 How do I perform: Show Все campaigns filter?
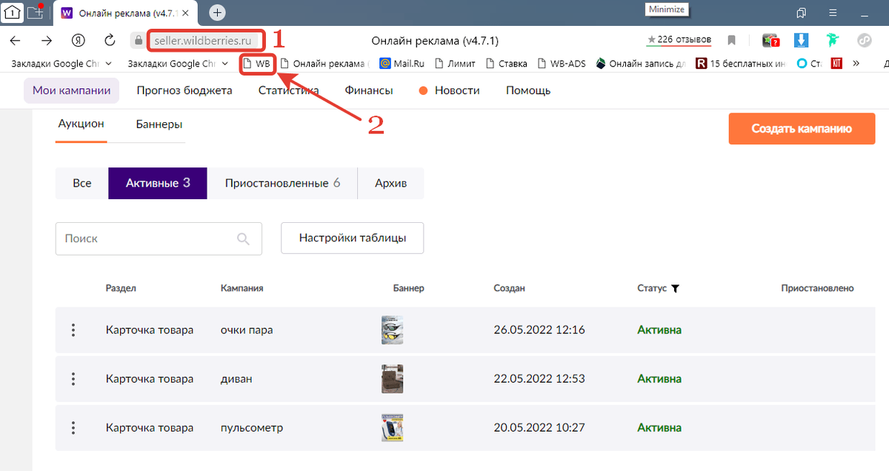point(82,183)
